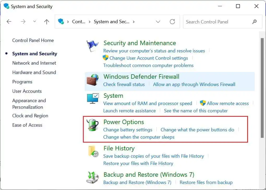Click See the name of this computer
Viewport: 266px width, 190px height.
pos(196,111)
